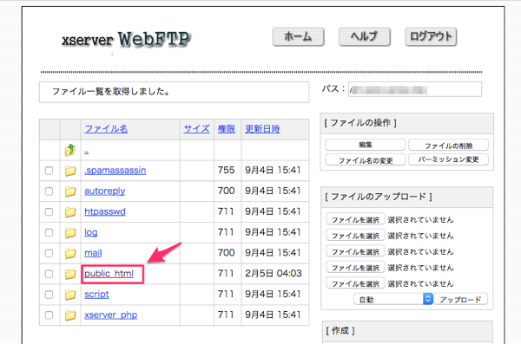Click the mail folder icon
This screenshot has width=521, height=344.
70,253
